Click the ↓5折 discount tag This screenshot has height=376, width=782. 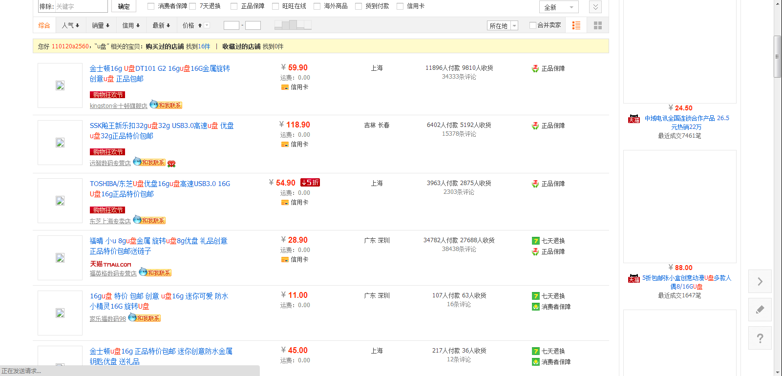pyautogui.click(x=310, y=183)
